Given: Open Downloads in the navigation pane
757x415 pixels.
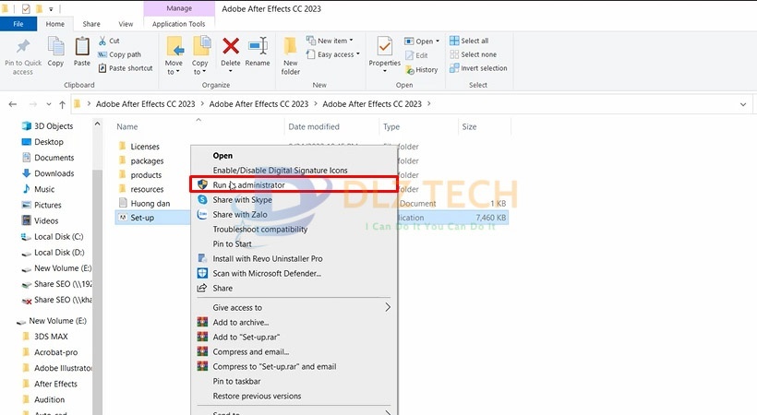Looking at the screenshot, I should click(x=54, y=173).
